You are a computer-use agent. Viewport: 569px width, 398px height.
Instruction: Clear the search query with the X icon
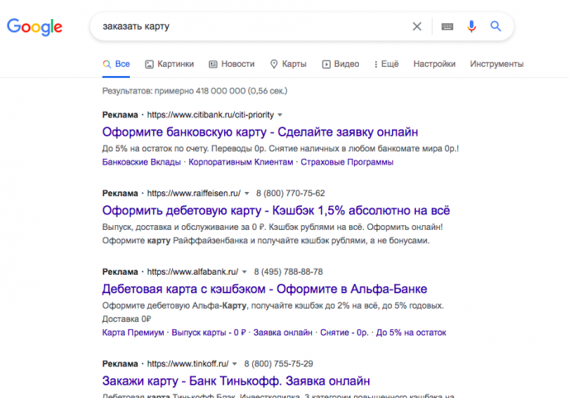click(x=417, y=26)
